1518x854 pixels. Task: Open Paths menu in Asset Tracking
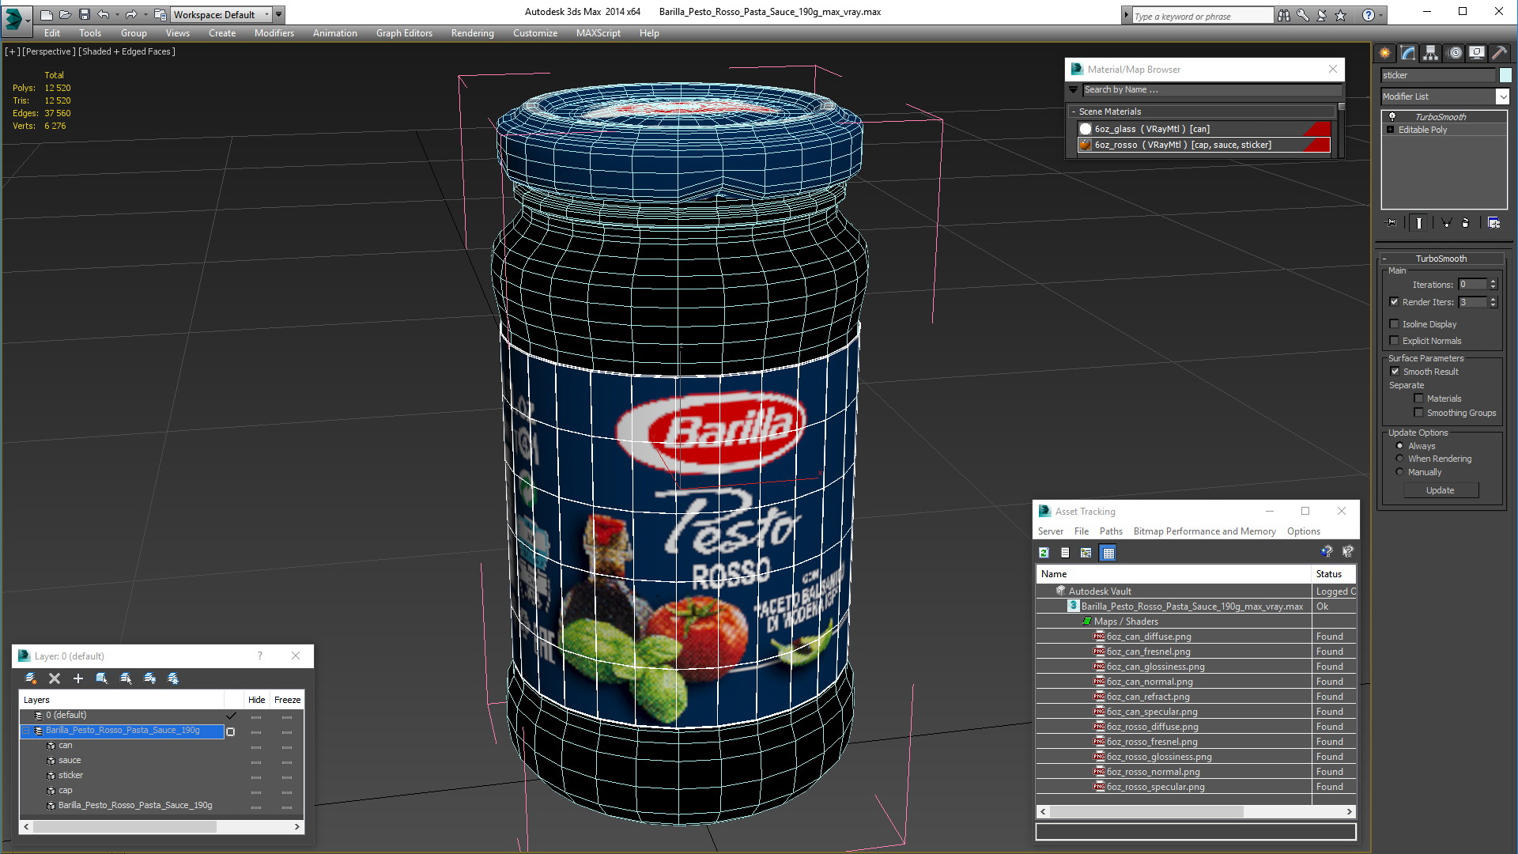[x=1111, y=531]
